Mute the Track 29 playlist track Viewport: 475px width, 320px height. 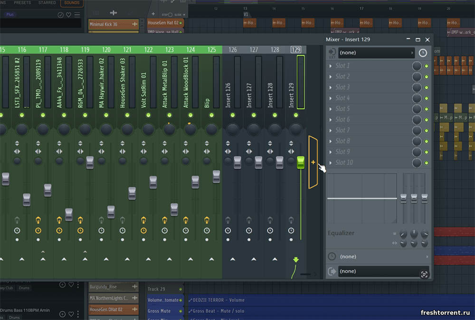(180, 289)
